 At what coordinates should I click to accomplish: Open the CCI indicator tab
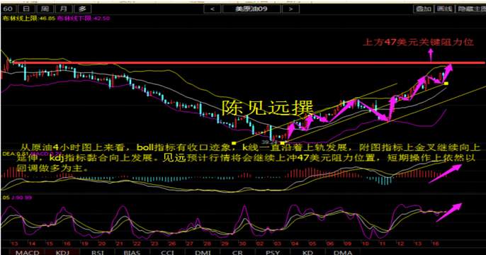(167, 252)
